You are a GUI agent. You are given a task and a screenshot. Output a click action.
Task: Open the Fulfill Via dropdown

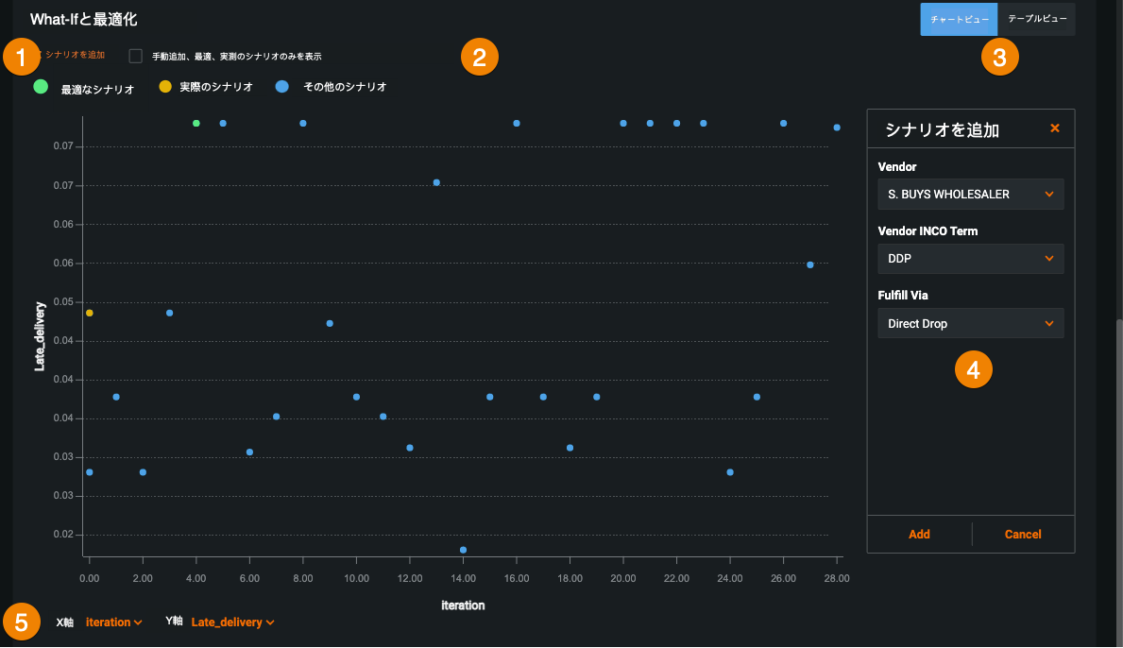[970, 324]
